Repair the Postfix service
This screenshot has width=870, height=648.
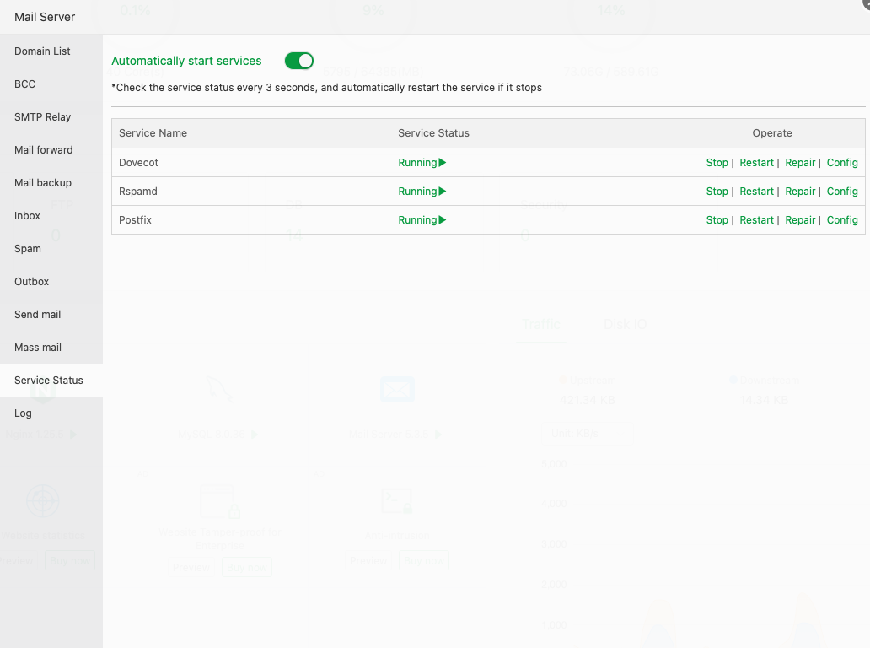point(800,220)
